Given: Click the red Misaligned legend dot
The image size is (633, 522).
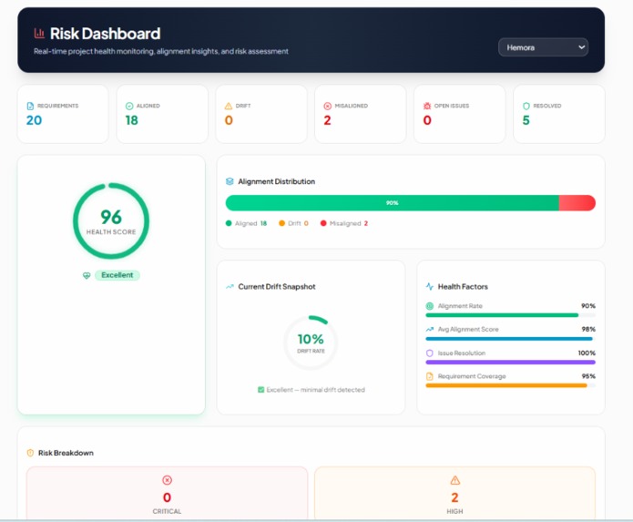Looking at the screenshot, I should click(323, 223).
